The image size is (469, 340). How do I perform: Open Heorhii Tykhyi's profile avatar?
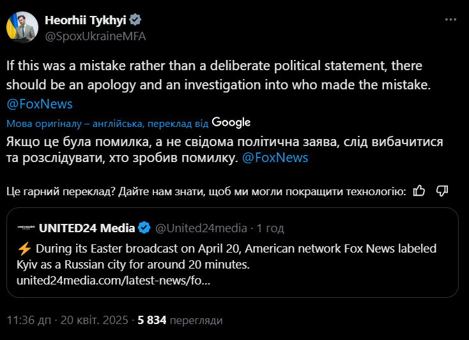coord(21,27)
